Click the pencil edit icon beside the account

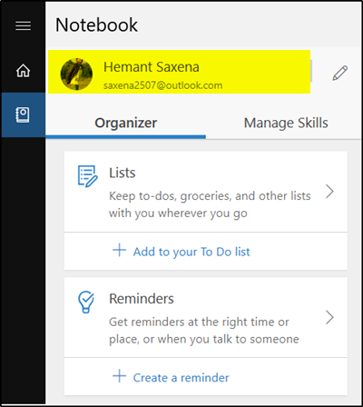click(x=340, y=73)
